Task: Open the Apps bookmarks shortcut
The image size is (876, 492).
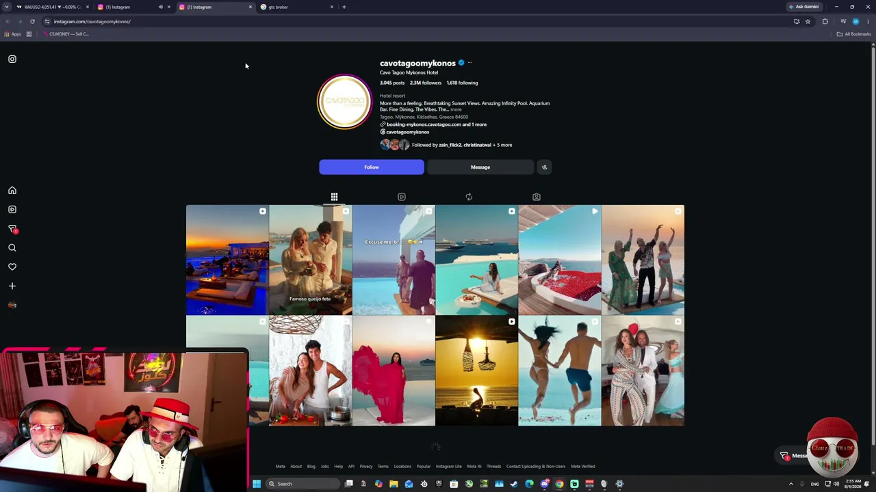Action: [12, 34]
